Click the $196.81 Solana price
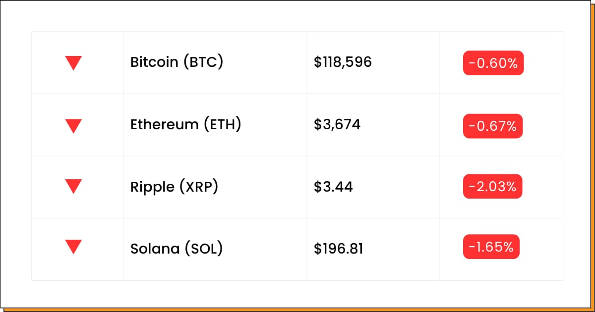 coord(339,248)
